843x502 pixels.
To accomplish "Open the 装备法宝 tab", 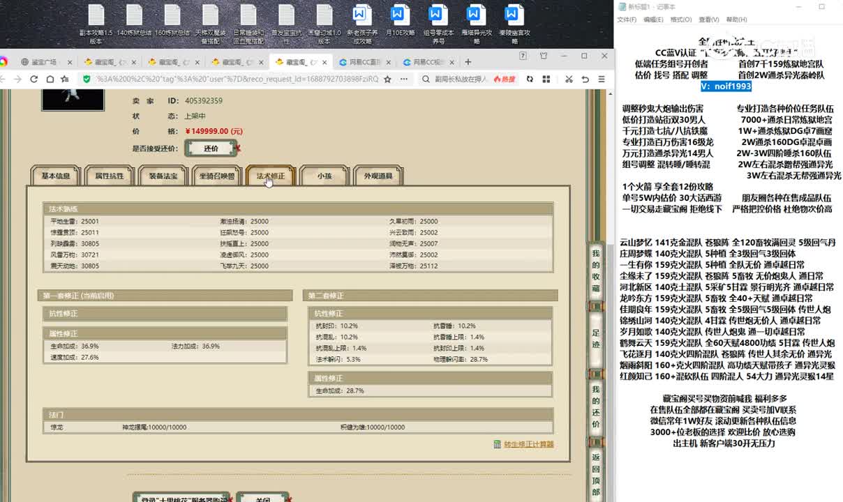I will coord(163,176).
